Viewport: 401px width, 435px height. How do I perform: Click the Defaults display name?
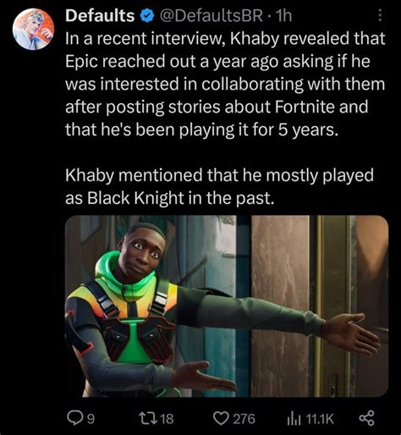tap(100, 15)
